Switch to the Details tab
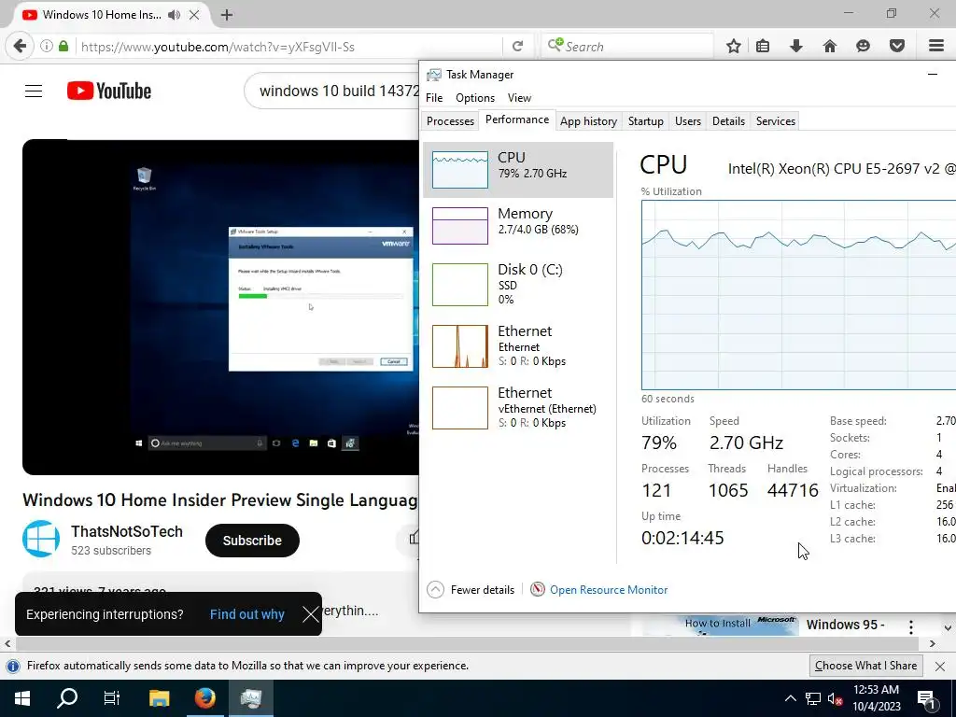This screenshot has height=717, width=956. tap(728, 120)
